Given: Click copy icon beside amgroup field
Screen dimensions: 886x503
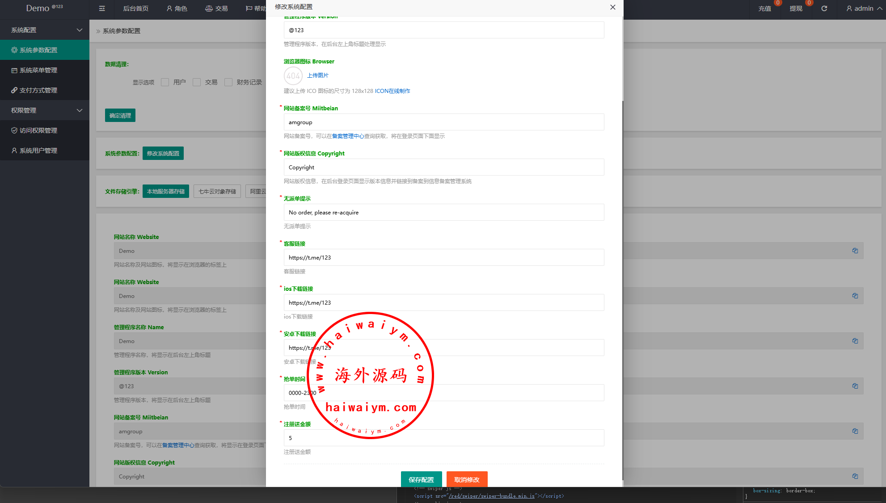Looking at the screenshot, I should coord(855,431).
